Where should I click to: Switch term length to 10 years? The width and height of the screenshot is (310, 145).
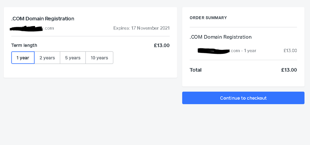point(99,58)
